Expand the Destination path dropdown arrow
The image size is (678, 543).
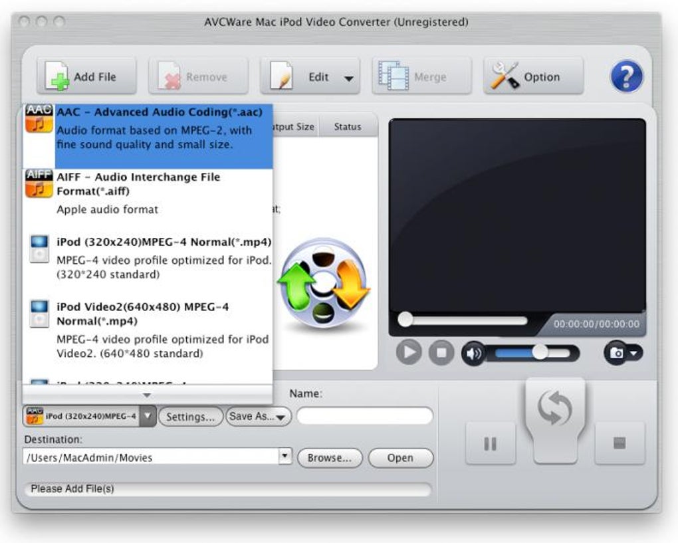coord(285,456)
